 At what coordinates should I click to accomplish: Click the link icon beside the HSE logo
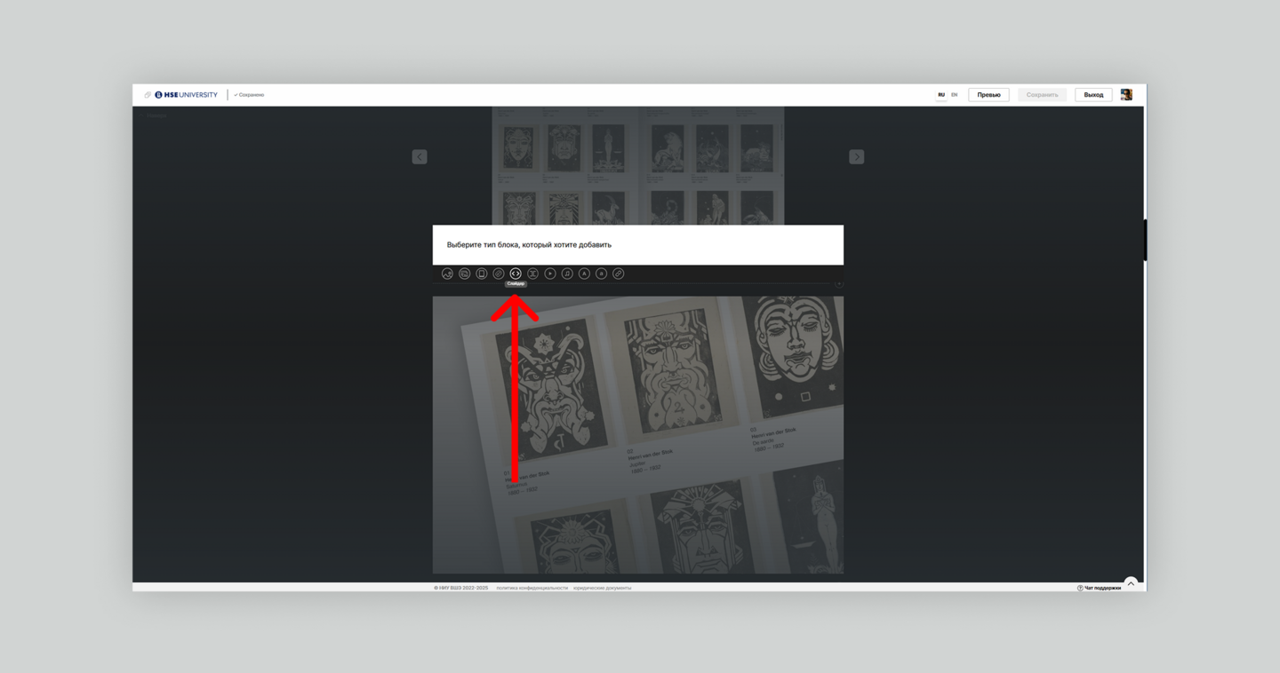tap(148, 95)
